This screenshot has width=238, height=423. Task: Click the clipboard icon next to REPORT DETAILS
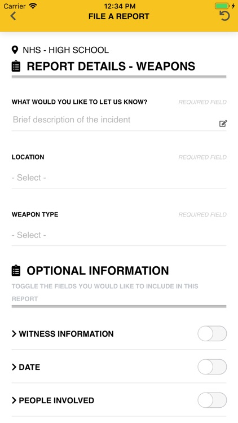point(16,67)
